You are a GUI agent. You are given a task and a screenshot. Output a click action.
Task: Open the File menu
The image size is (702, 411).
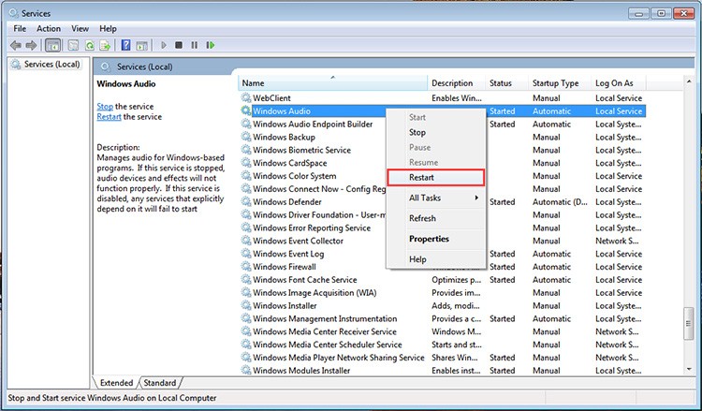[x=20, y=29]
